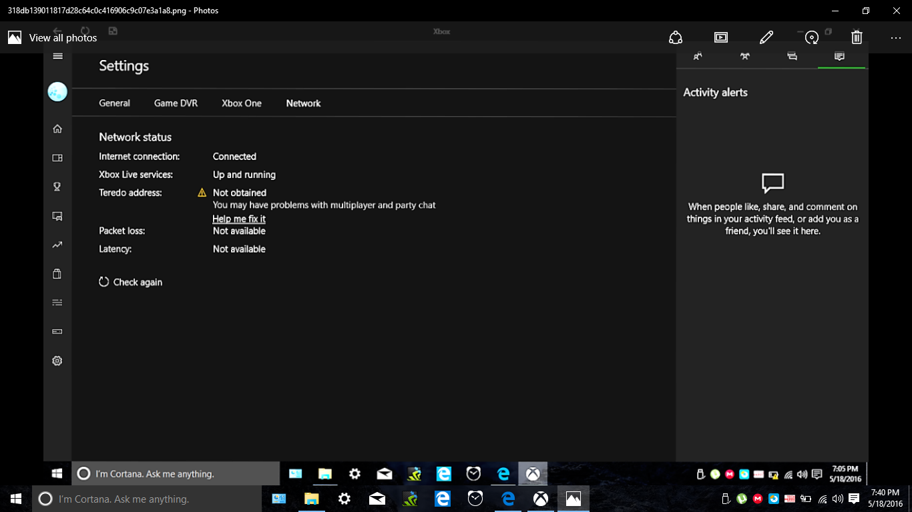Image resolution: width=912 pixels, height=512 pixels.
Task: Switch to the Game DVR tab
Action: pyautogui.click(x=176, y=103)
